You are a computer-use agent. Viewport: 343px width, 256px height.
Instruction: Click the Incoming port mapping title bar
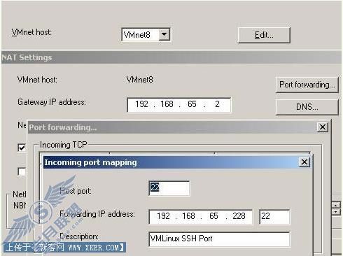[171, 162]
